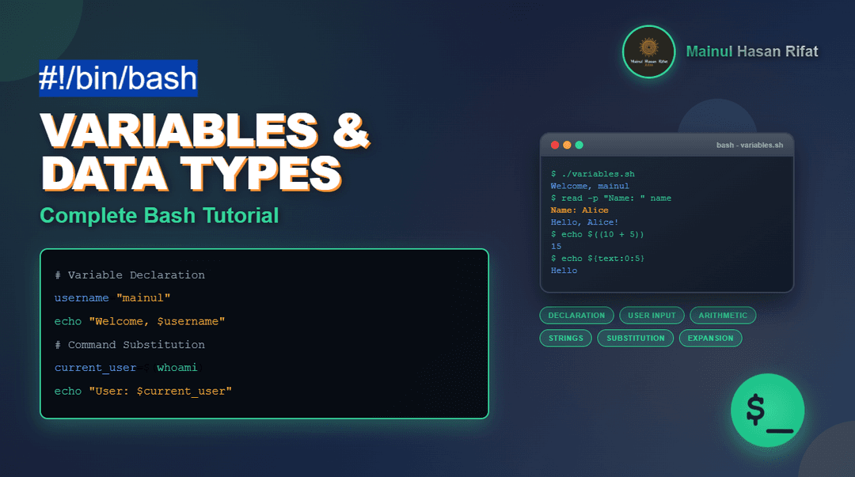Select the DECLARATION tag pill
The width and height of the screenshot is (855, 477).
576,316
